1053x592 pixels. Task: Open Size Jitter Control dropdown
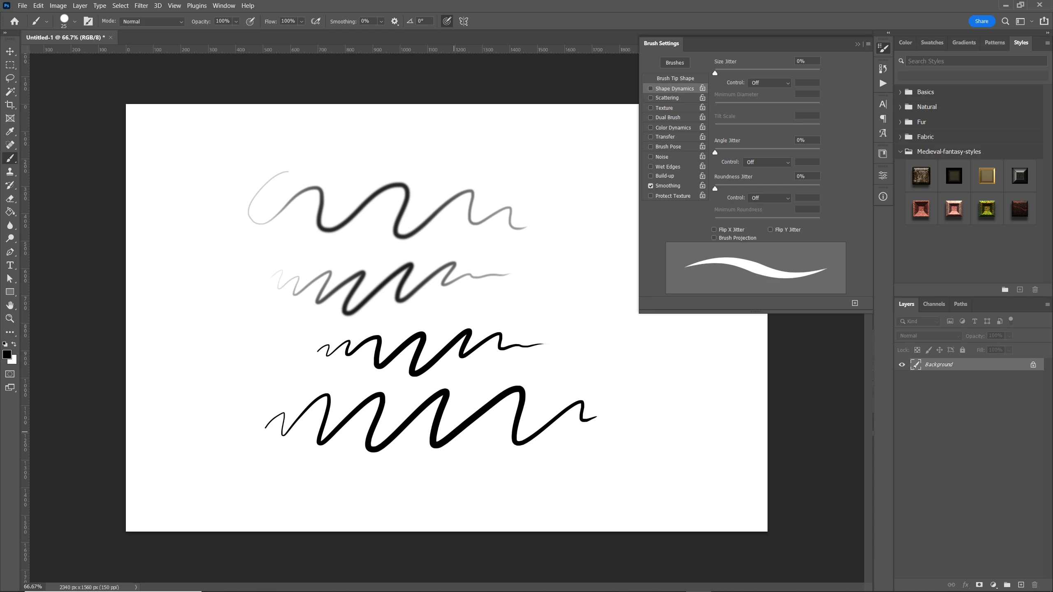tap(770, 83)
